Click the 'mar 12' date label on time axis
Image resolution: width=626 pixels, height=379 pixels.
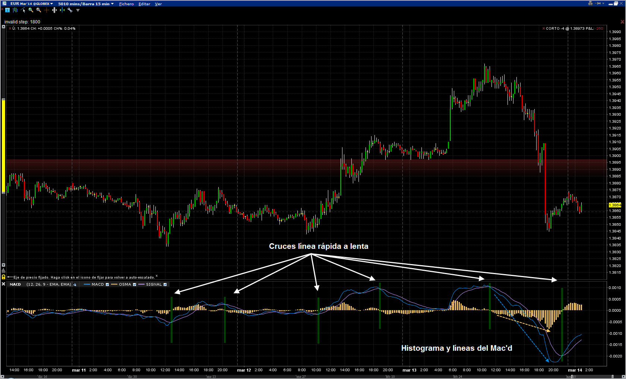point(244,370)
